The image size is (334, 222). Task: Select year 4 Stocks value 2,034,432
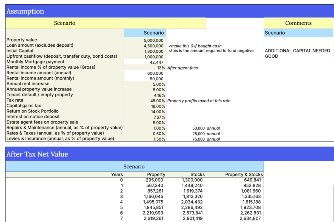click(x=192, y=202)
